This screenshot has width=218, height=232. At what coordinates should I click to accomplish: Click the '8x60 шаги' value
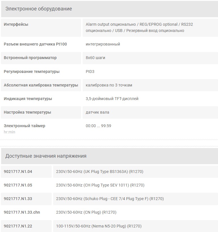coord(96,58)
